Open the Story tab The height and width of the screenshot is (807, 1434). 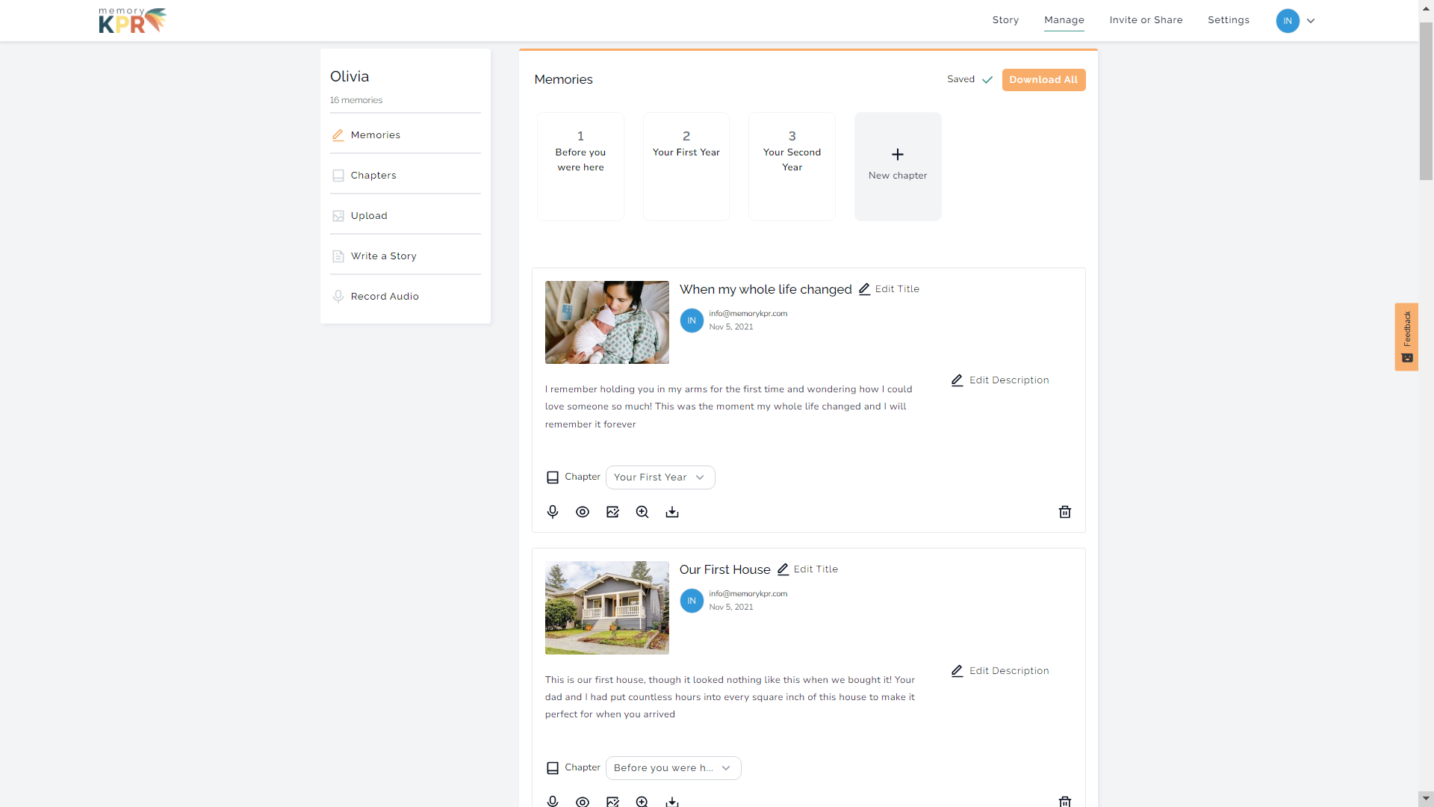coord(1005,20)
